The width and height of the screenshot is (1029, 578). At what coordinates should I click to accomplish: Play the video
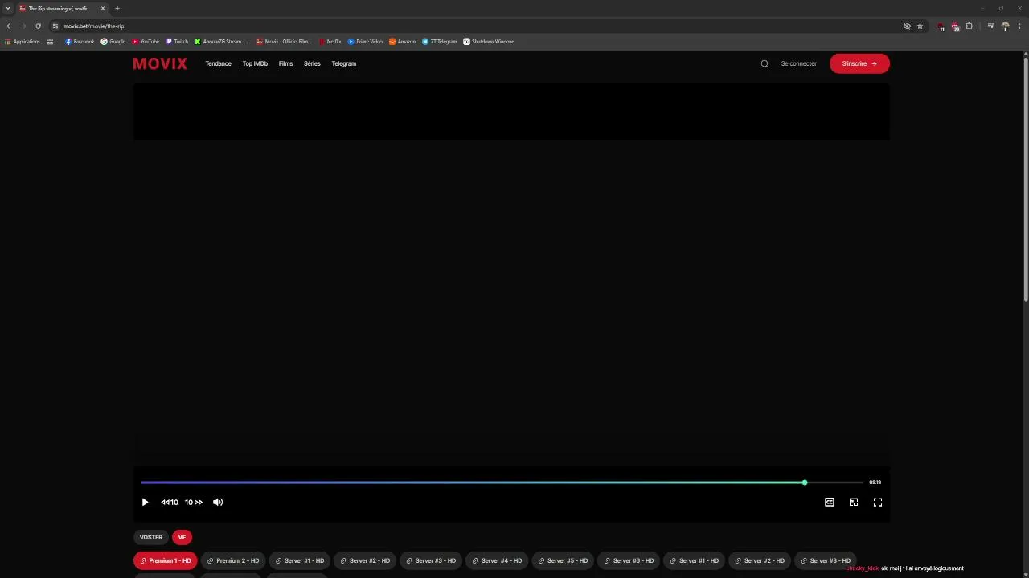pos(145,502)
